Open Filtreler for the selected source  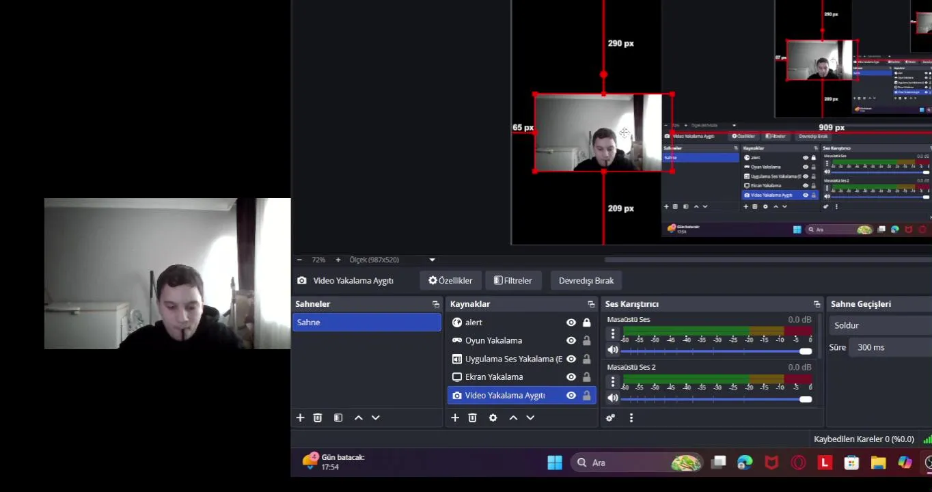click(513, 280)
